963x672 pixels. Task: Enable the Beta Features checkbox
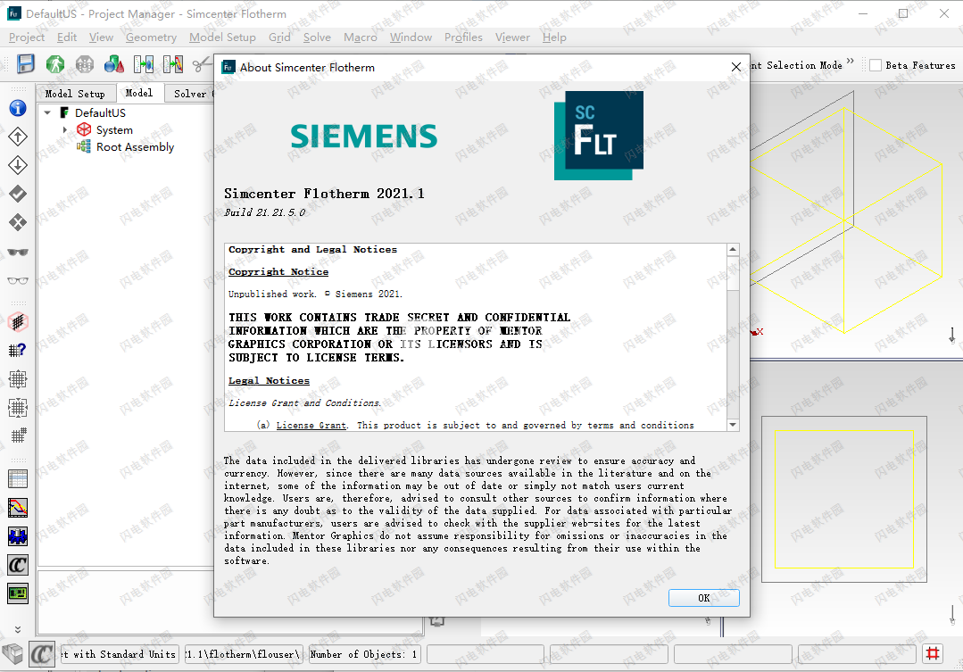876,65
